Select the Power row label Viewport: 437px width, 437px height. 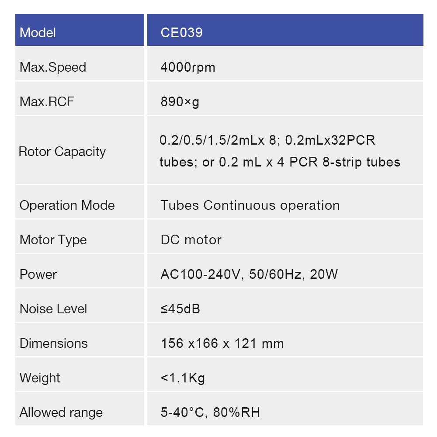pos(38,274)
